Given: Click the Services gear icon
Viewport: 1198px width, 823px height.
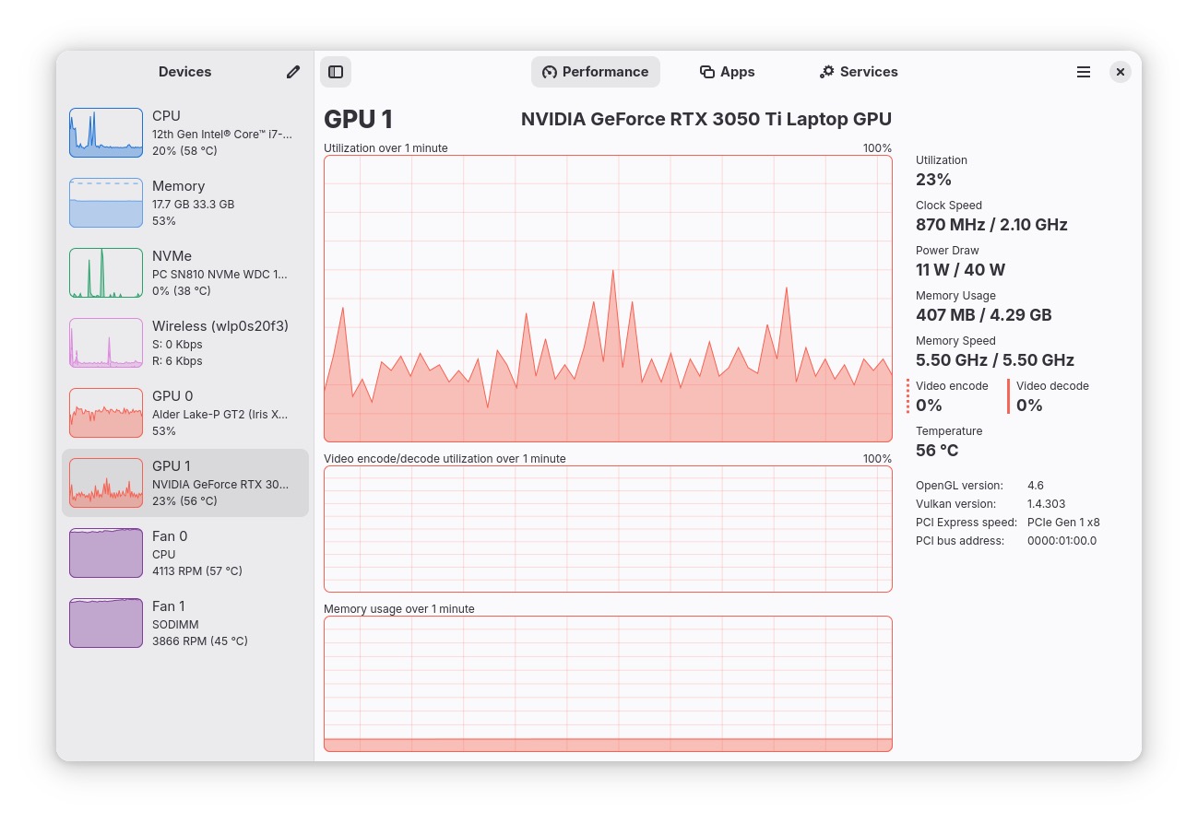Looking at the screenshot, I should [827, 72].
